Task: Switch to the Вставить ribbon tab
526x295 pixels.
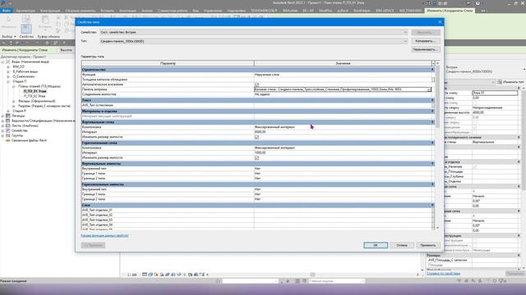Action: [x=107, y=11]
